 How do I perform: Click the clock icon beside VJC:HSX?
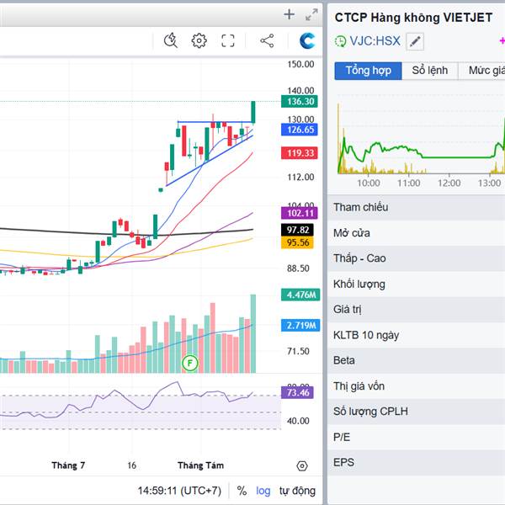pos(340,41)
